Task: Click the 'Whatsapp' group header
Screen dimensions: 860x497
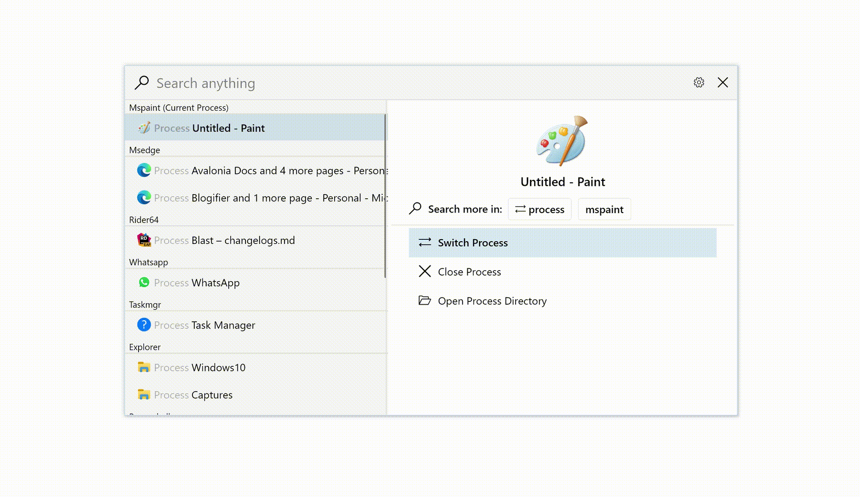Action: [x=148, y=262]
